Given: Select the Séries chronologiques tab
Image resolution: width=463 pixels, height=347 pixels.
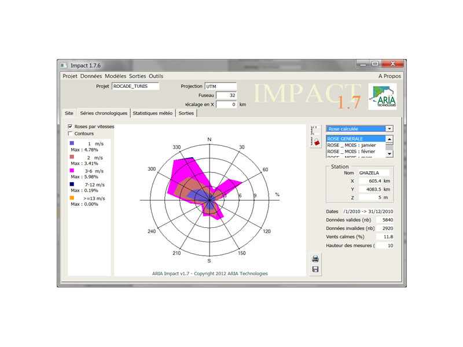Looking at the screenshot, I should (104, 113).
